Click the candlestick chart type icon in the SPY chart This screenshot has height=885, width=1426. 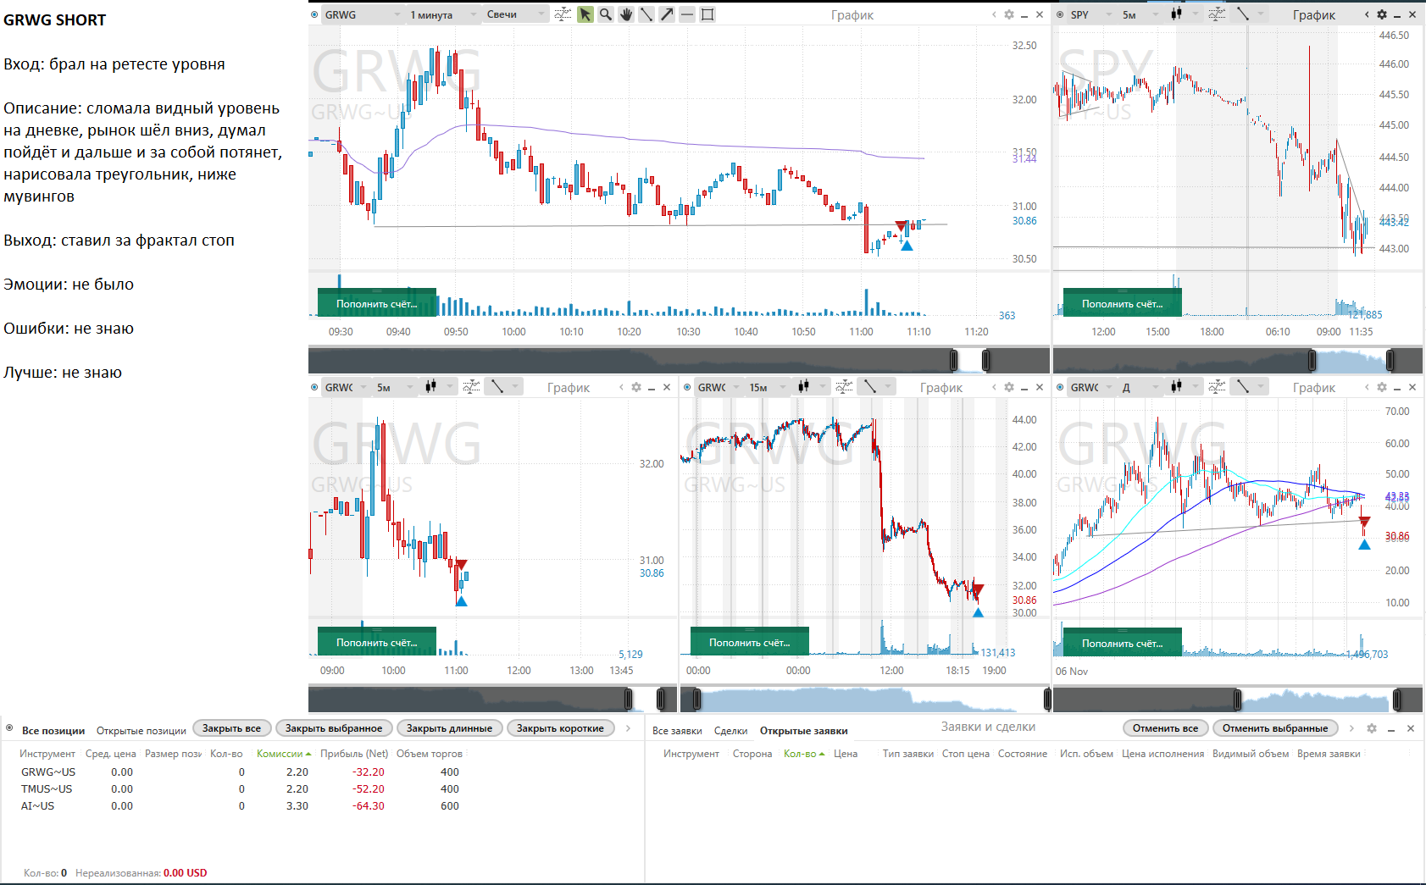1176,14
